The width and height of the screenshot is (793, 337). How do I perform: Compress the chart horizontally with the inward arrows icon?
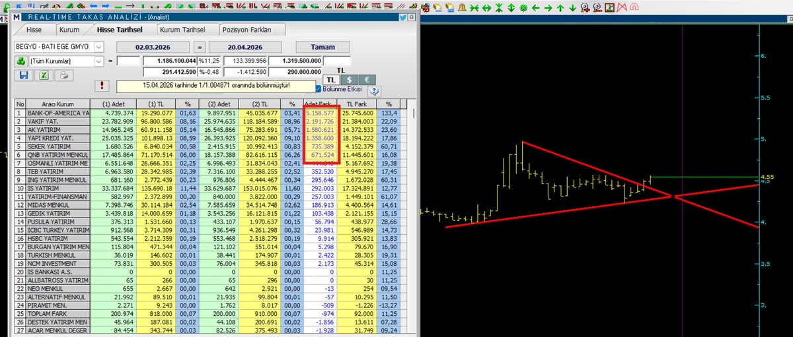pyautogui.click(x=474, y=8)
